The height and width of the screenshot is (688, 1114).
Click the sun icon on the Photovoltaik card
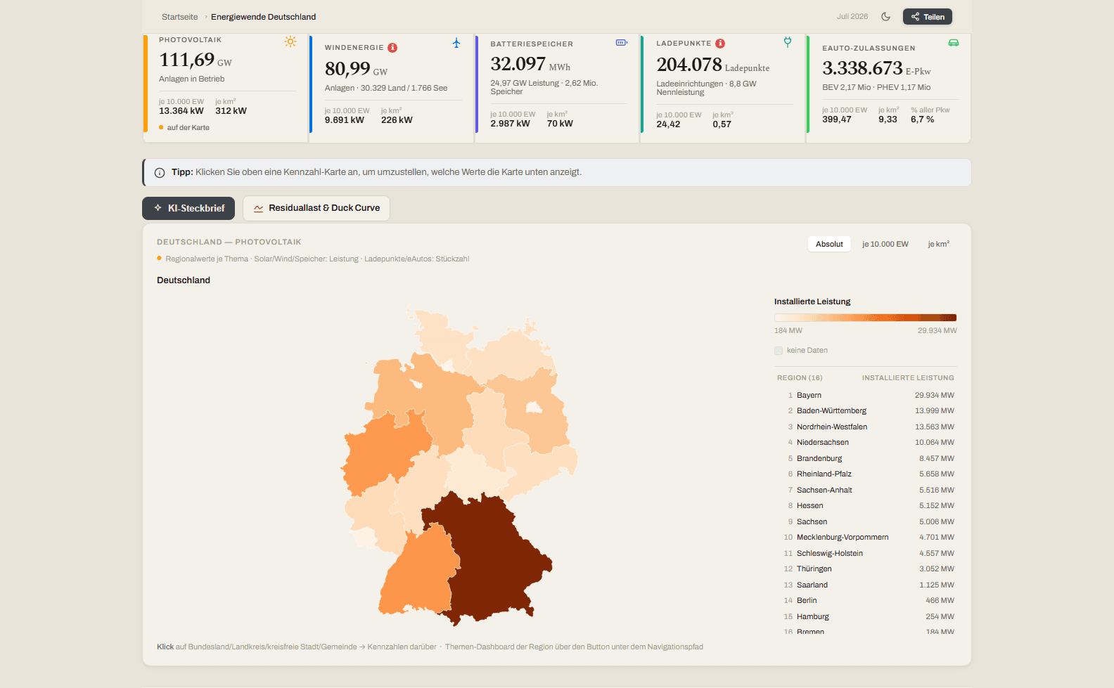[x=290, y=41]
